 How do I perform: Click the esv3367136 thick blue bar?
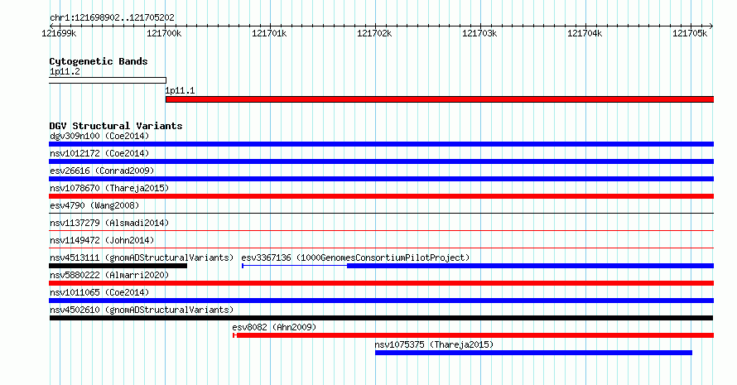[x=530, y=266]
